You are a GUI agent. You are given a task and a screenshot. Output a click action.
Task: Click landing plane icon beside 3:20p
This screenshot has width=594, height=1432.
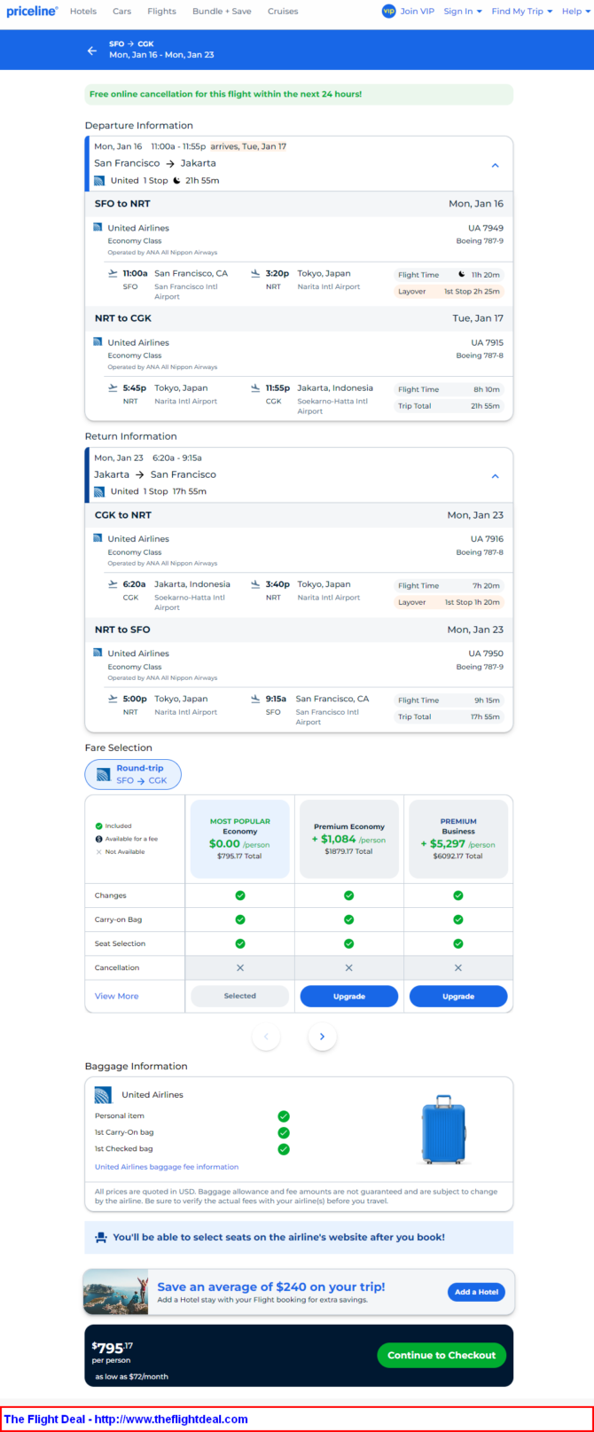pyautogui.click(x=255, y=273)
